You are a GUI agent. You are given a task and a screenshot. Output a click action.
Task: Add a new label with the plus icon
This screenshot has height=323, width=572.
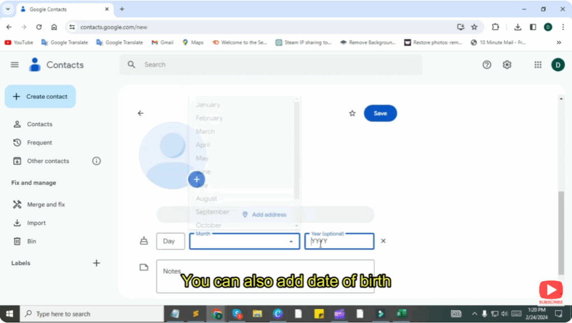(x=96, y=263)
